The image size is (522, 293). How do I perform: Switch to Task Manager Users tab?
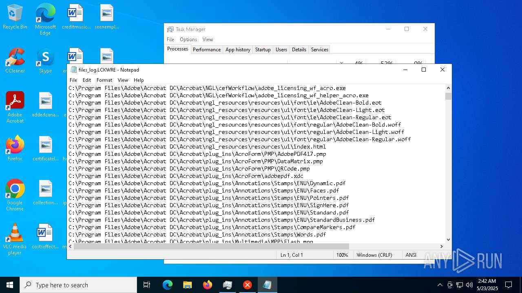pyautogui.click(x=281, y=50)
